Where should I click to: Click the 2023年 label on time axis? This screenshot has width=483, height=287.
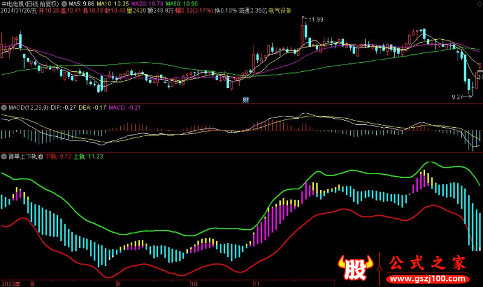point(11,282)
